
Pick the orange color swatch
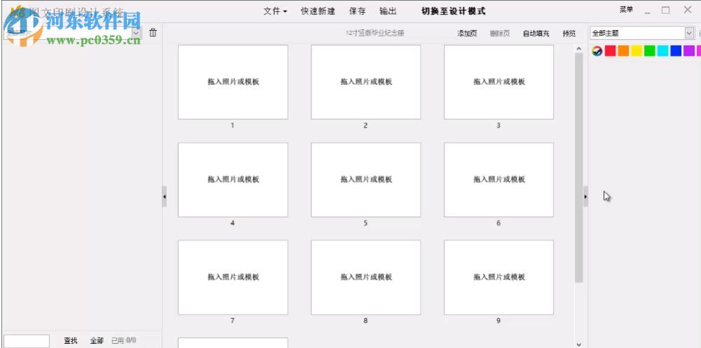pos(623,51)
